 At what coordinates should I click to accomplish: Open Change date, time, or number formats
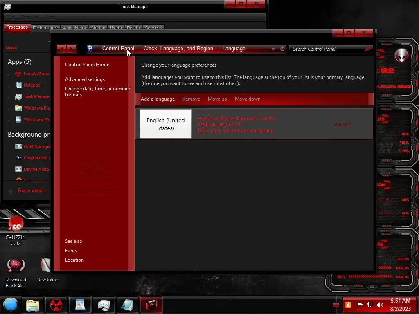click(97, 92)
